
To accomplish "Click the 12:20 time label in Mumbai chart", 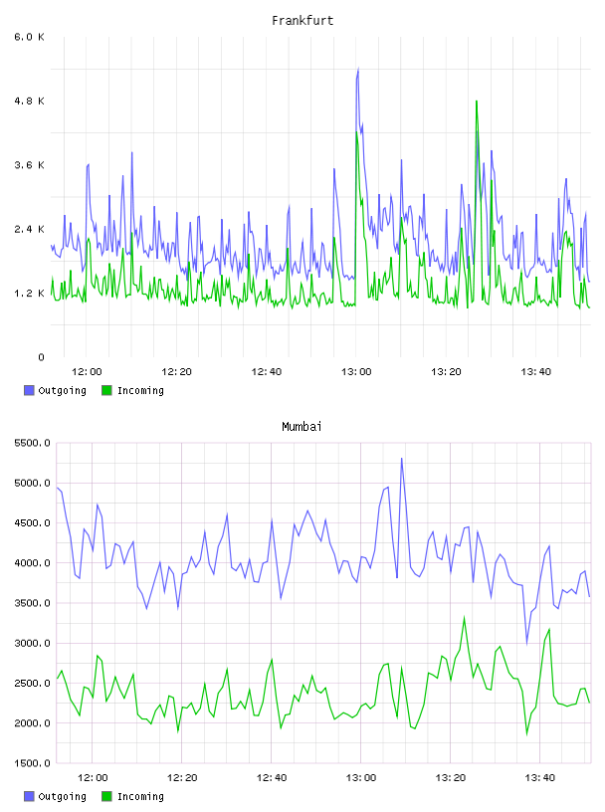I will (182, 777).
